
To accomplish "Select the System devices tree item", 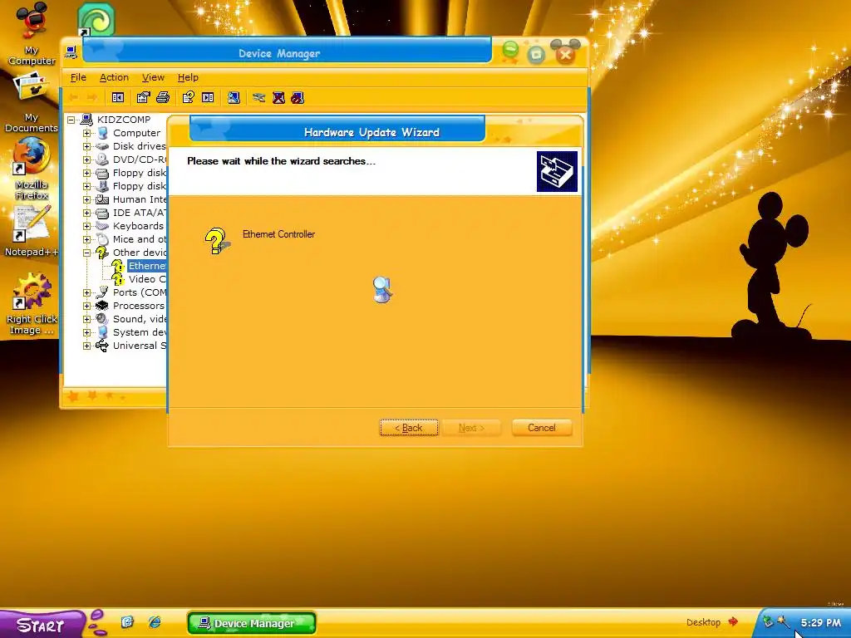I will click(140, 332).
